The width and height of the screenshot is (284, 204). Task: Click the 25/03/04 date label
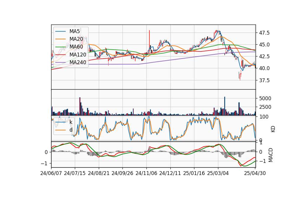point(218,174)
